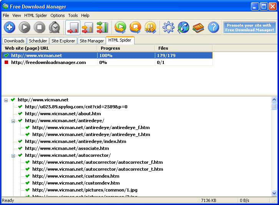The width and height of the screenshot is (279, 205).
Task: Collapse the autocorrector/ folder node
Action: (13, 156)
